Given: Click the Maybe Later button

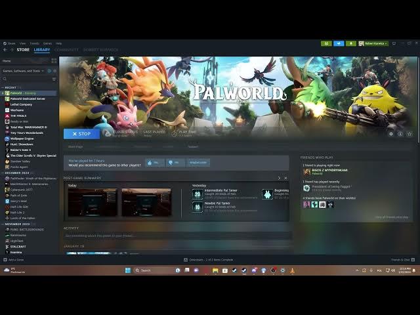Looking at the screenshot, I should coord(198,163).
